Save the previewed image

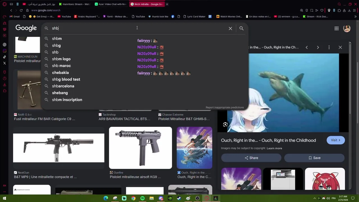point(314,158)
